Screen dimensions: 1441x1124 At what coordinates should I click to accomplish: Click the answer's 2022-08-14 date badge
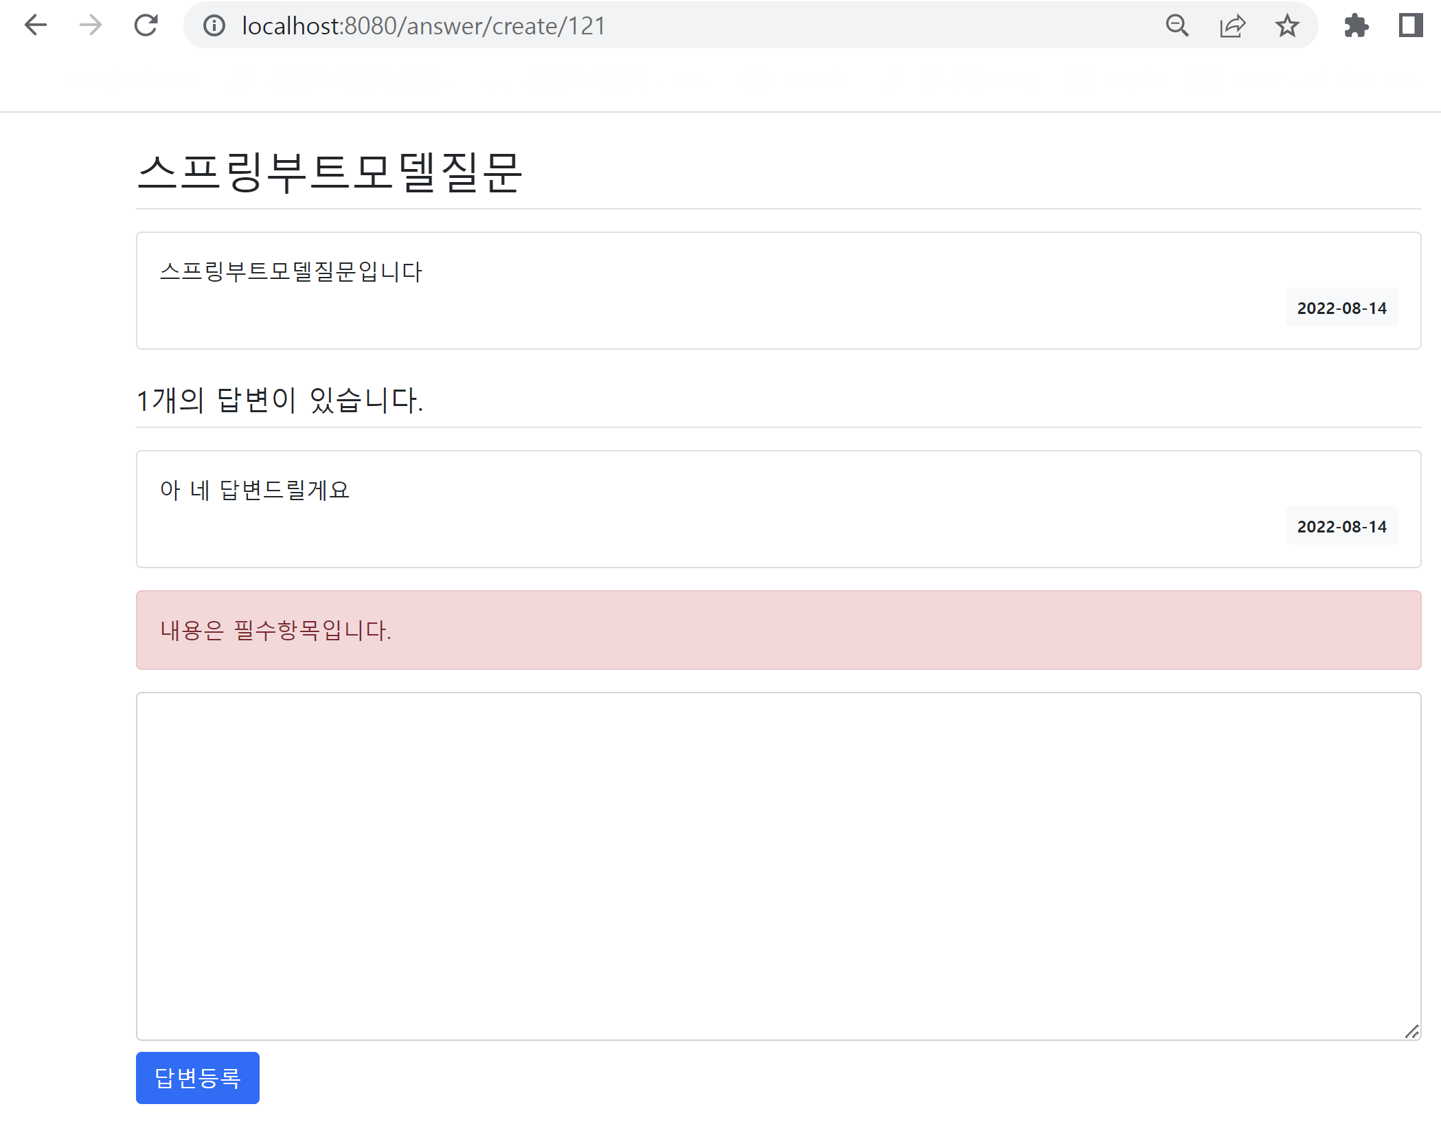[x=1341, y=526]
